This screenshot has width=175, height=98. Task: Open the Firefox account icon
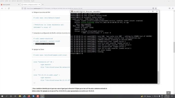(170, 8)
